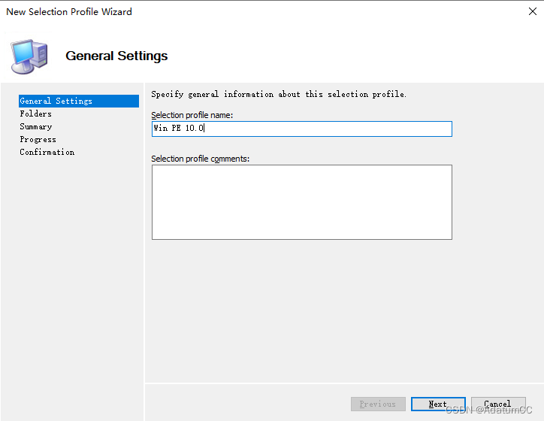Click the 'Specify general information' instruction text
Viewport: 544px width, 421px height.
pyautogui.click(x=279, y=94)
